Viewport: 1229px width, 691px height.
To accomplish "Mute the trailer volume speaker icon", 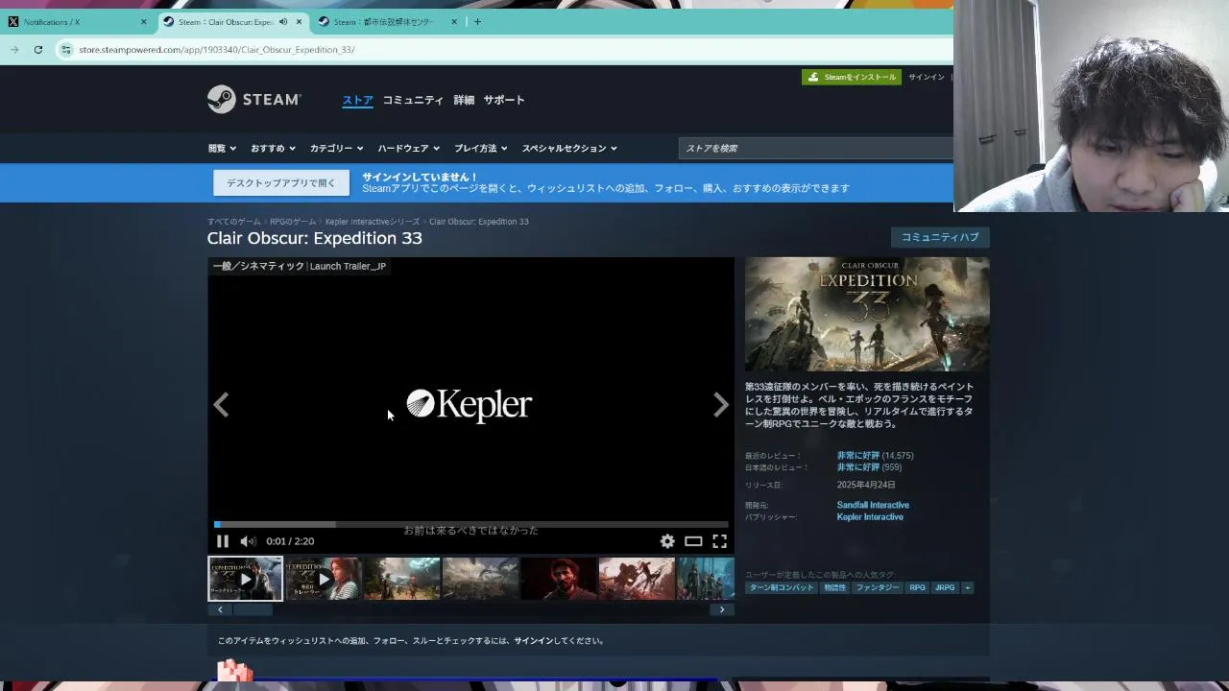I will tap(248, 541).
